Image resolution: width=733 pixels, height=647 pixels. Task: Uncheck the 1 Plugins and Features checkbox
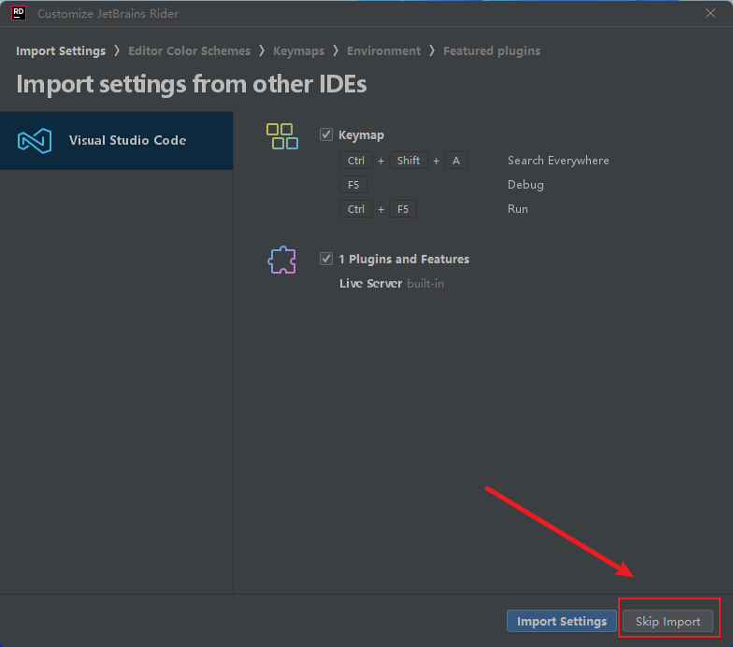pyautogui.click(x=325, y=259)
